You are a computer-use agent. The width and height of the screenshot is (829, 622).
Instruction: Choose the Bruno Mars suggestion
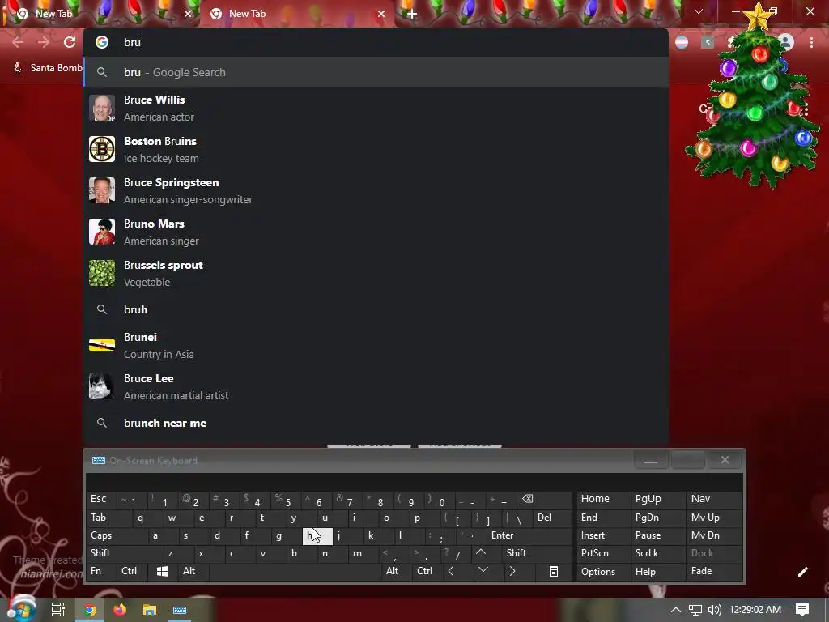point(376,232)
